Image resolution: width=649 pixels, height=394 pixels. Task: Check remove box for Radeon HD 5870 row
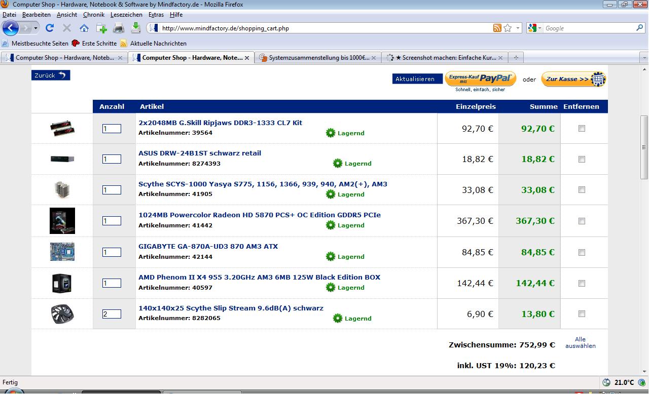click(x=582, y=221)
